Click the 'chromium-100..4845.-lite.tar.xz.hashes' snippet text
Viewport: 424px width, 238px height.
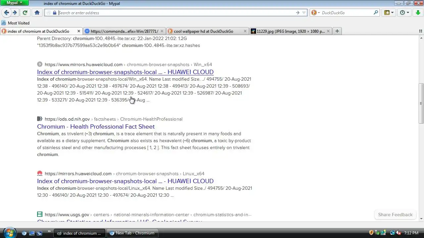[161, 45]
